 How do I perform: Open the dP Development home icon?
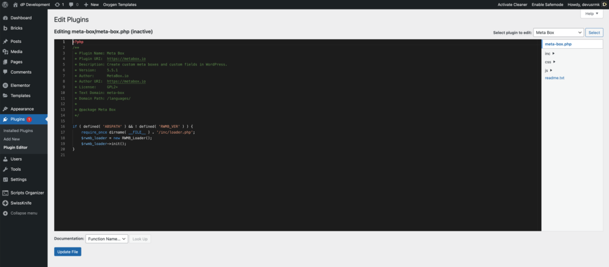tap(15, 5)
